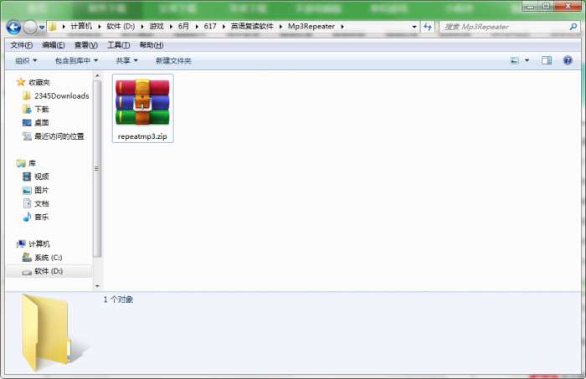Viewport: 586px width, 379px height.
Task: Navigate to 617 in address bar
Action: coord(210,27)
